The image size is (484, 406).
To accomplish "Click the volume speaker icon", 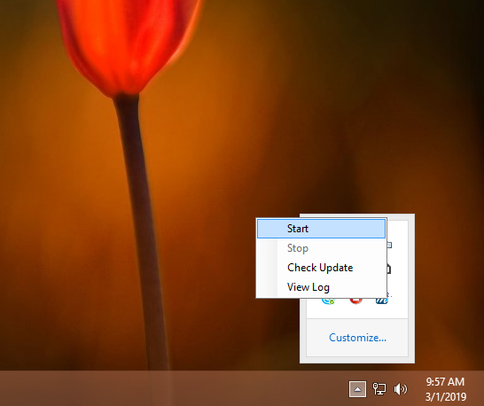I will pyautogui.click(x=401, y=389).
